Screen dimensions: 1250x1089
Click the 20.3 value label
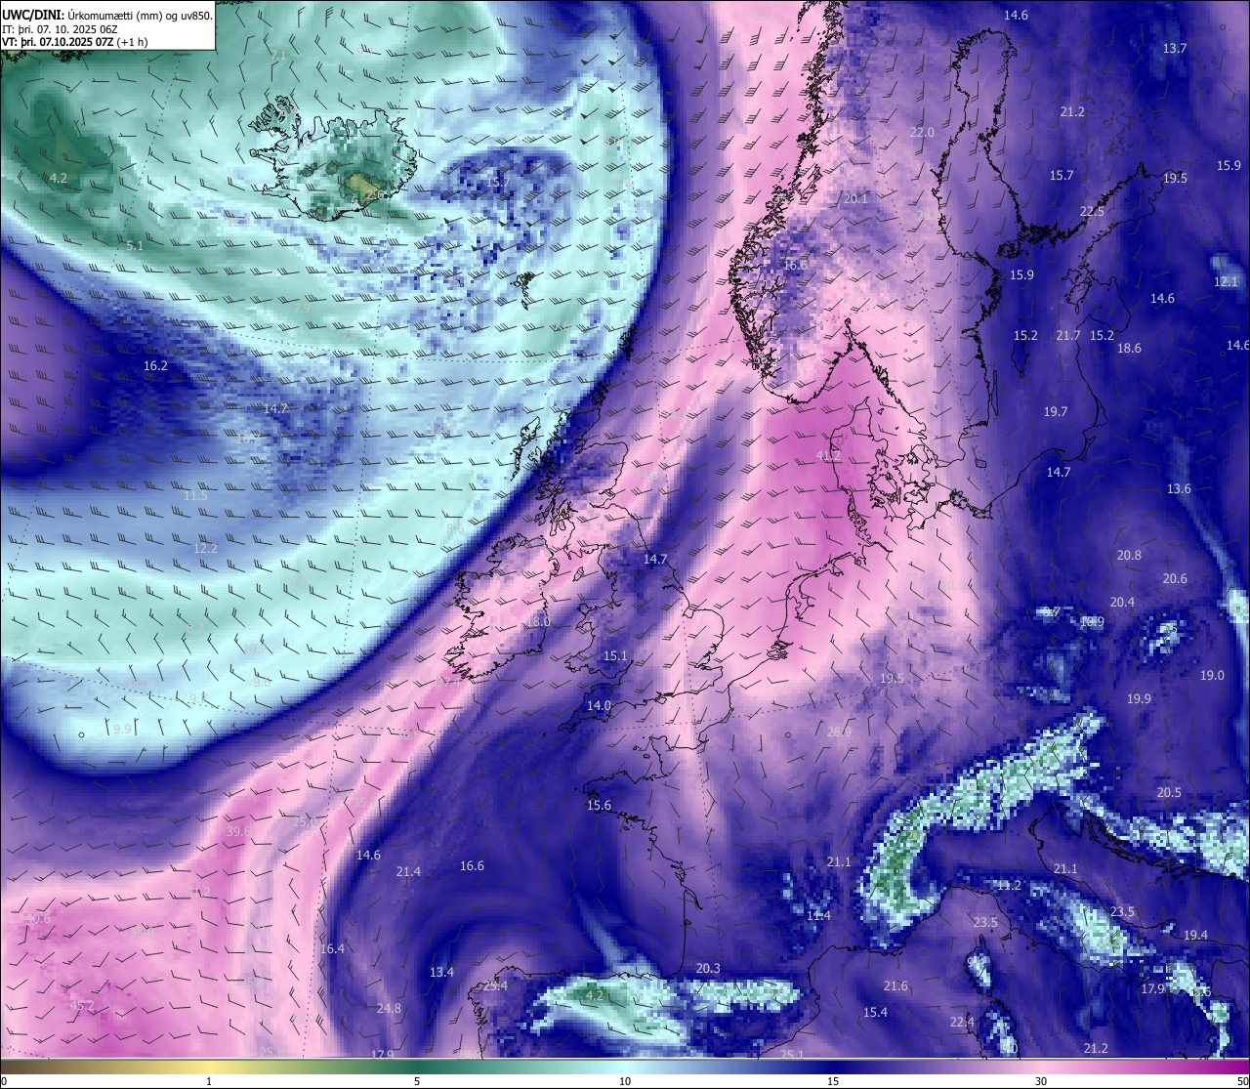tap(708, 968)
